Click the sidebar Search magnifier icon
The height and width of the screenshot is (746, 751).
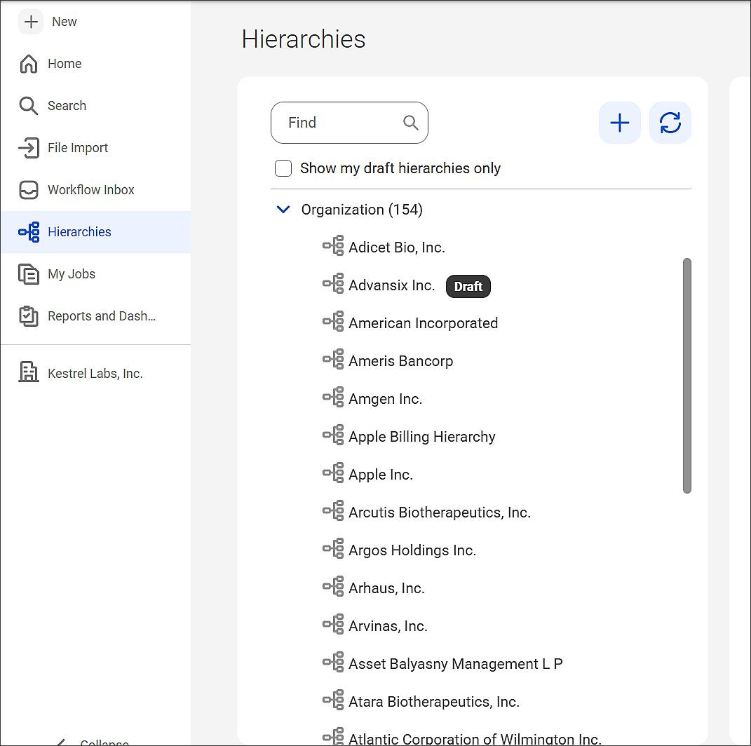tap(29, 106)
